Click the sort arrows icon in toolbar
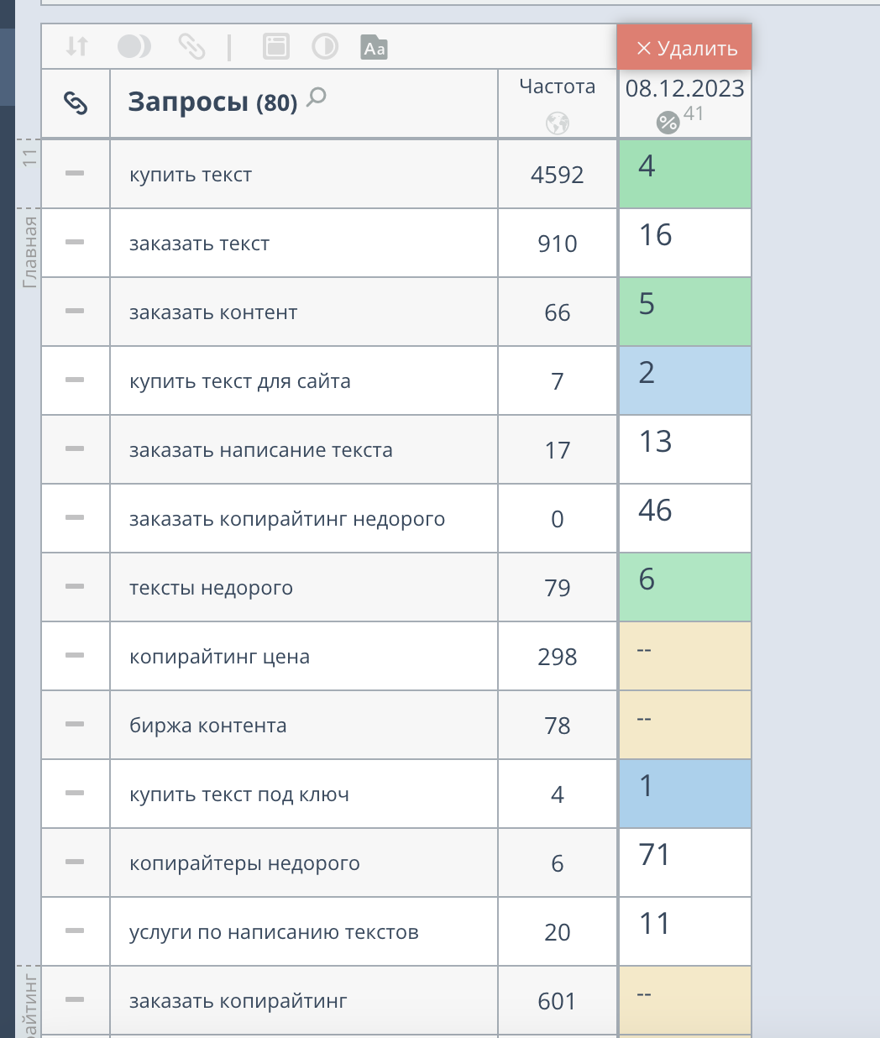 [x=76, y=46]
